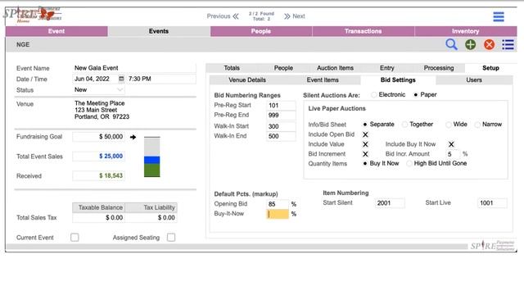Click the Bid Incr. Amount field
This screenshot has height=295, width=524.
pyautogui.click(x=453, y=154)
